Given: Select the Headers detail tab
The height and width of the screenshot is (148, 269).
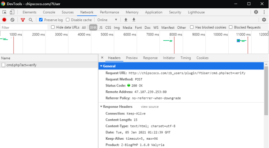Looking at the screenshot, I should [x=114, y=58].
